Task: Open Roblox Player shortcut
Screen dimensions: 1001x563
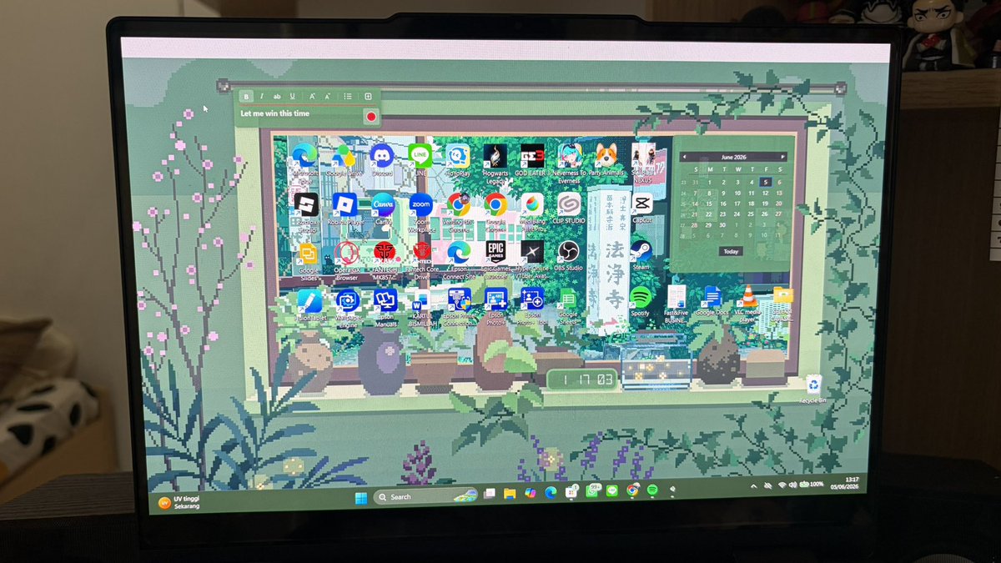Action: (345, 209)
